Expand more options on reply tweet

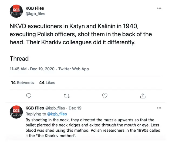(x=159, y=108)
